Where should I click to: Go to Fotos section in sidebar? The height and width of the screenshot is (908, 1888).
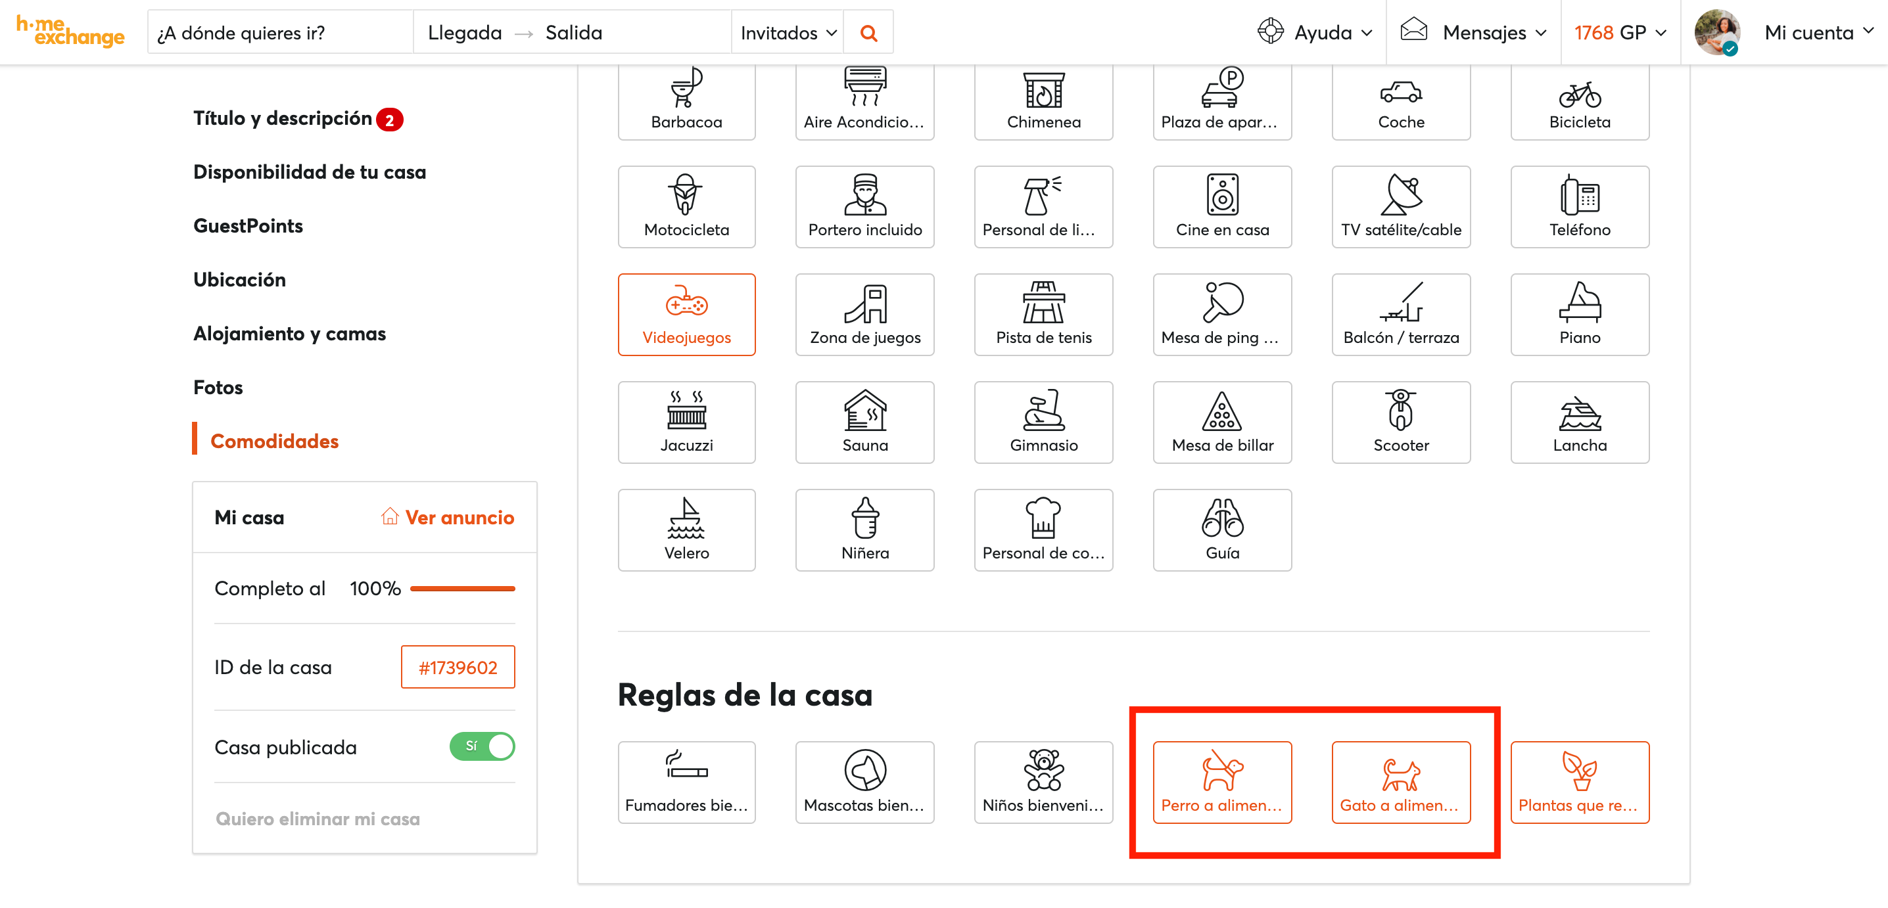point(218,388)
